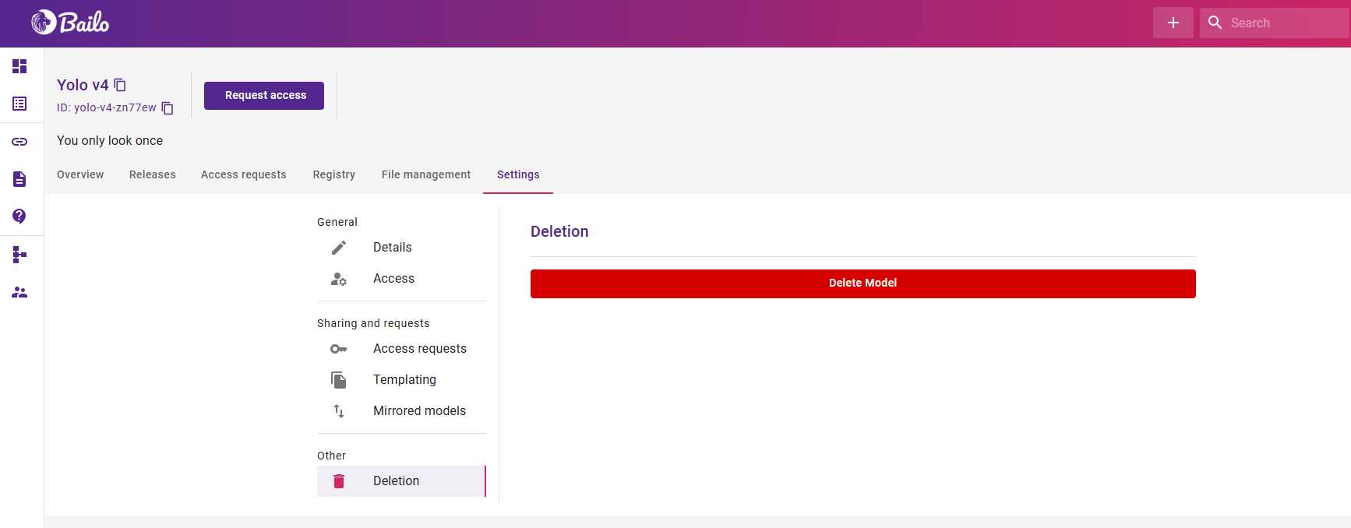Click the Request access button
Viewport: 1351px width, 528px height.
(x=264, y=96)
